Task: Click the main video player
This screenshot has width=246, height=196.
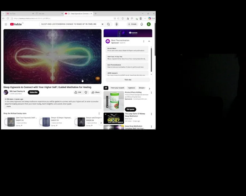Action: click(x=52, y=56)
